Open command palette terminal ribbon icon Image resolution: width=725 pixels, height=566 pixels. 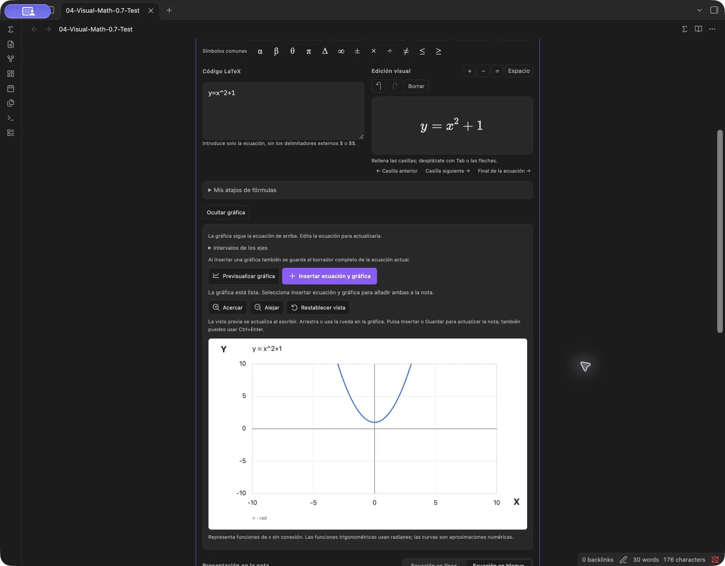pos(11,118)
